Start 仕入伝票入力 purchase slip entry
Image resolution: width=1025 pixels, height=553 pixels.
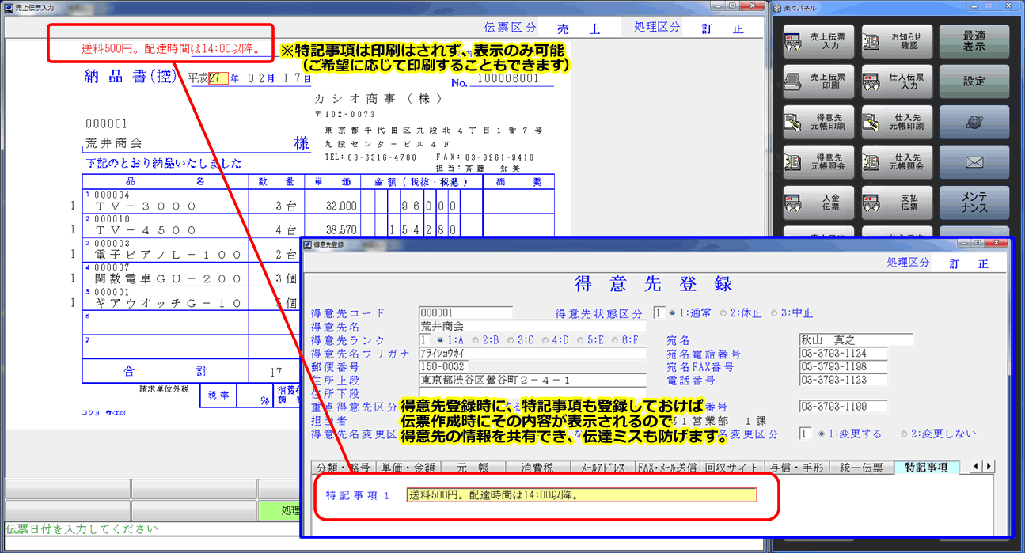click(x=898, y=81)
